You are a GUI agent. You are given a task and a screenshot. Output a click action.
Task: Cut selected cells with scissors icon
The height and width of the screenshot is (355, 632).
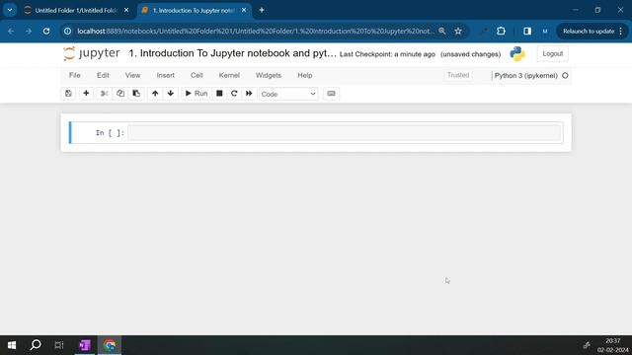pos(104,94)
